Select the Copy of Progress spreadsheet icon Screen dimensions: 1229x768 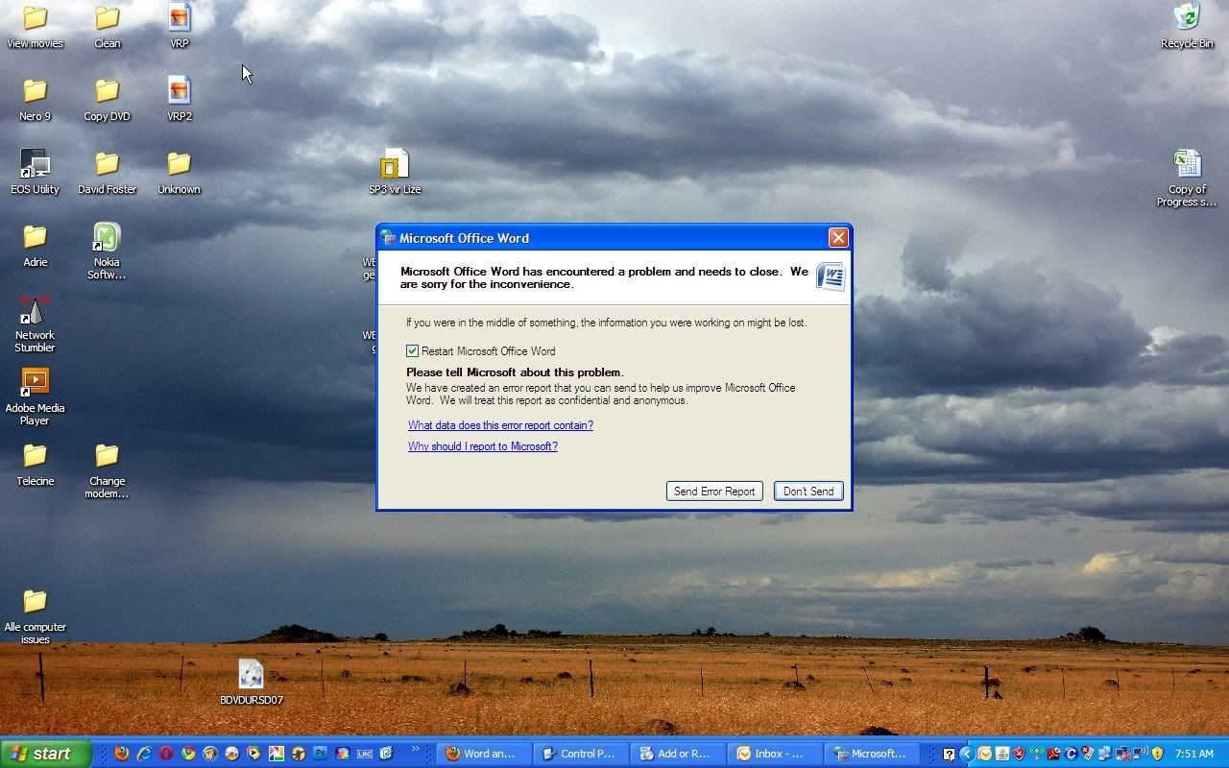coord(1187,178)
